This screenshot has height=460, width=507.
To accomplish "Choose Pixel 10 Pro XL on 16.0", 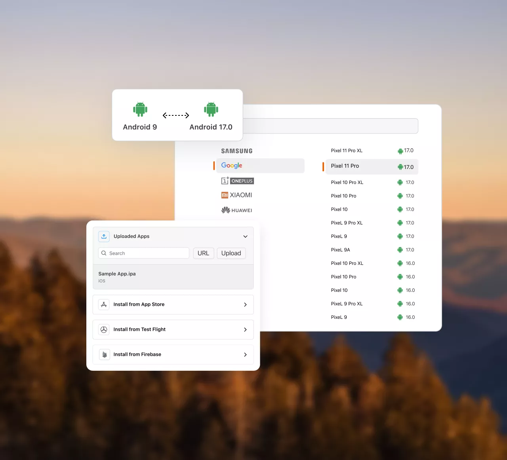I will coord(372,263).
